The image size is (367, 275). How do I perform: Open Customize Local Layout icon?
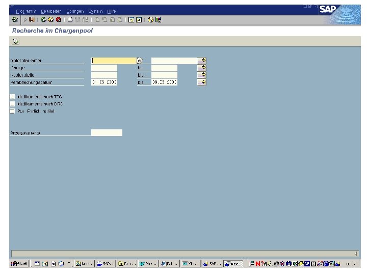(x=158, y=20)
